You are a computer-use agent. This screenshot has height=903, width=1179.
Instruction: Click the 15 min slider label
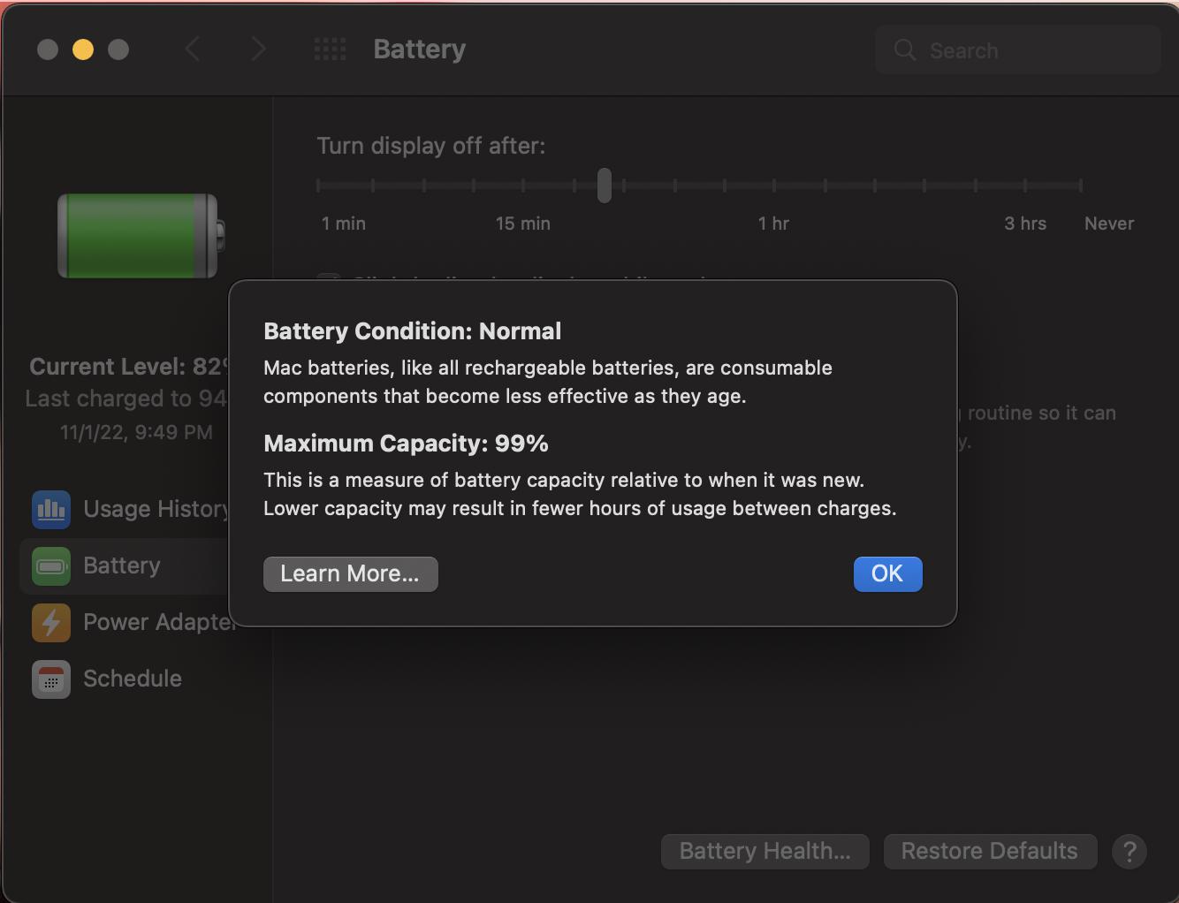click(x=523, y=224)
